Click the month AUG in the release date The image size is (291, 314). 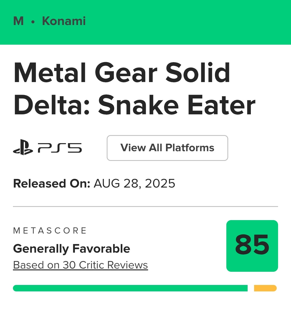pyautogui.click(x=107, y=184)
